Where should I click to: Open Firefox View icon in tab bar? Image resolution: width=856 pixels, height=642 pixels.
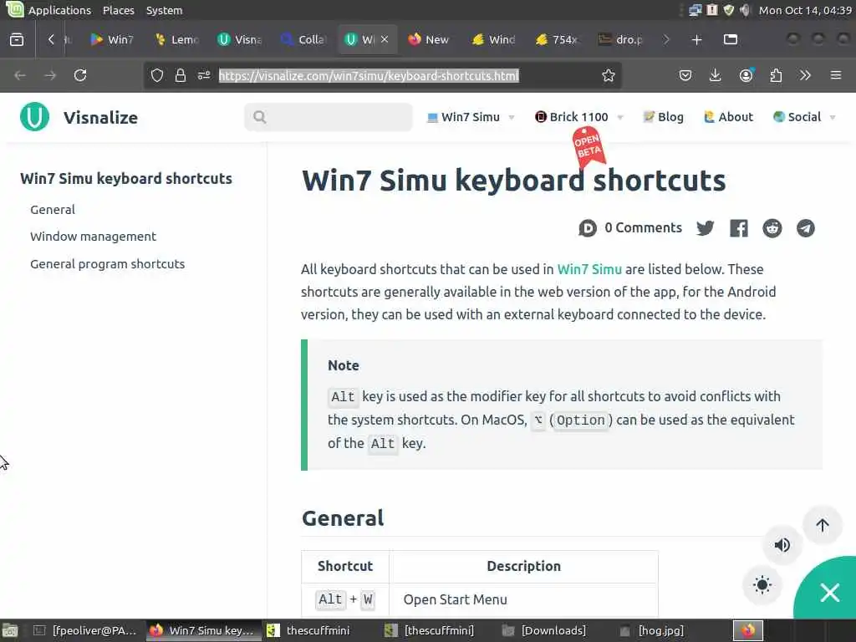click(x=17, y=39)
